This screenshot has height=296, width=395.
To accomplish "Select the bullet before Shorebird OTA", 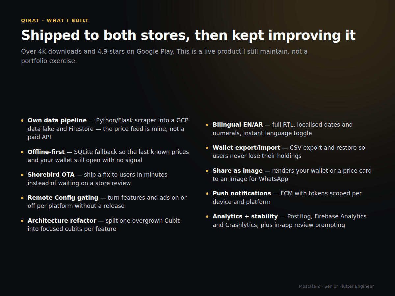I will coord(22,175).
